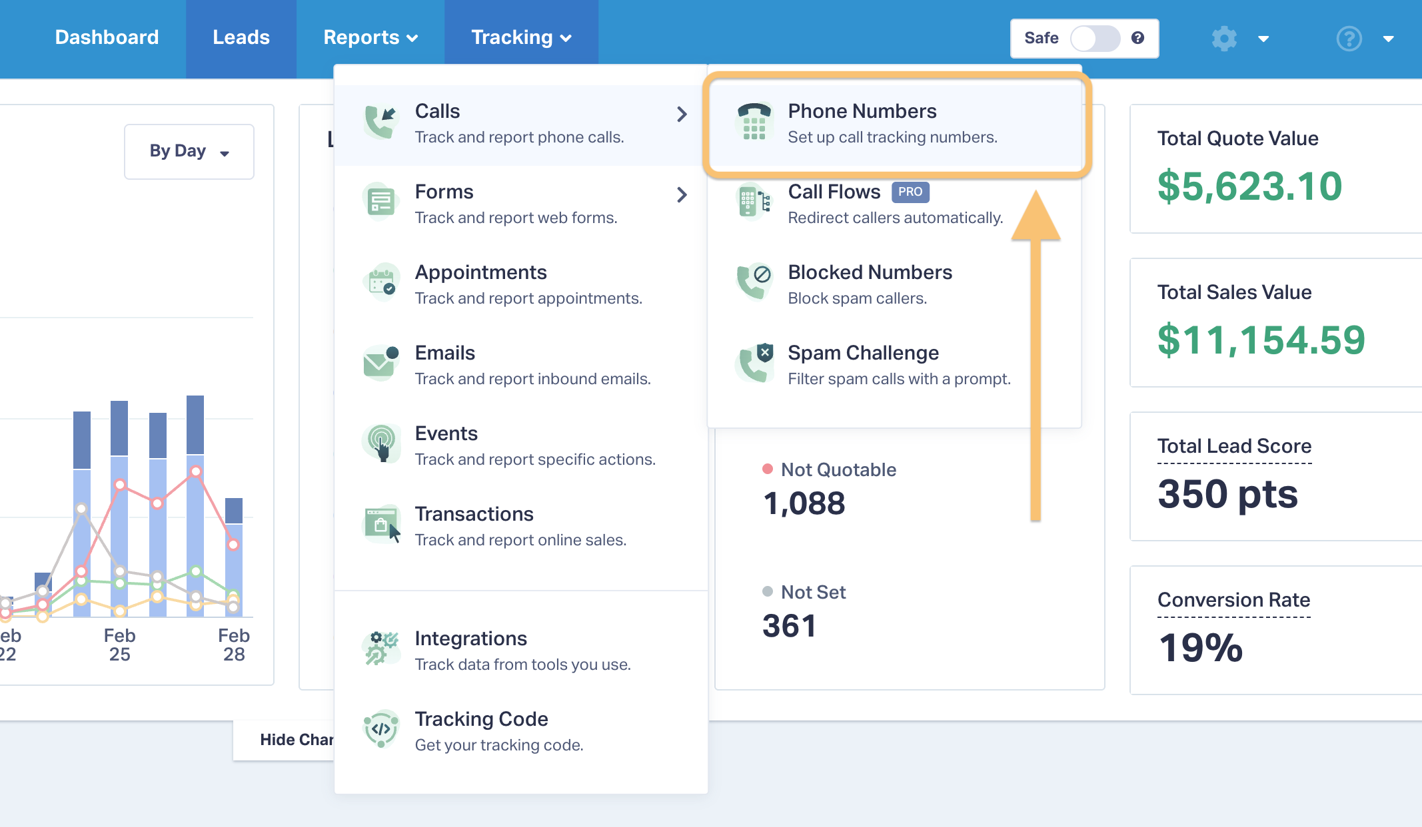The image size is (1422, 827).
Task: Expand the help menu dropdown arrow
Action: (1389, 39)
